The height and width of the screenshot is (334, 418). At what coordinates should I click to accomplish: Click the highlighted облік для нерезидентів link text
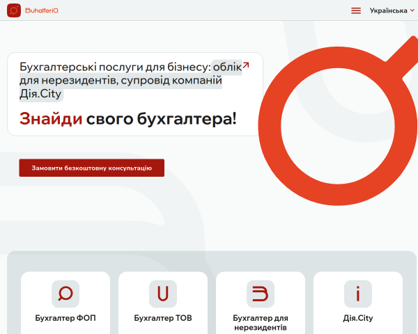(121, 80)
